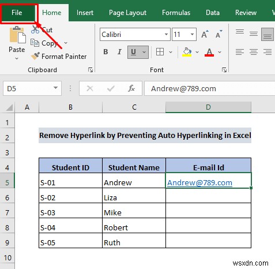275x269 pixels.
Task: Align text right
Action: tap(268, 52)
